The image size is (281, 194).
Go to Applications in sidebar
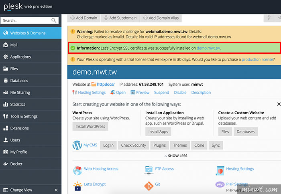pyautogui.click(x=31, y=57)
